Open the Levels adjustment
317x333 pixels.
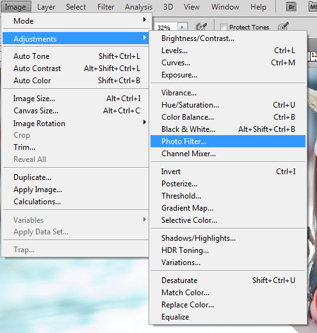tap(228, 51)
